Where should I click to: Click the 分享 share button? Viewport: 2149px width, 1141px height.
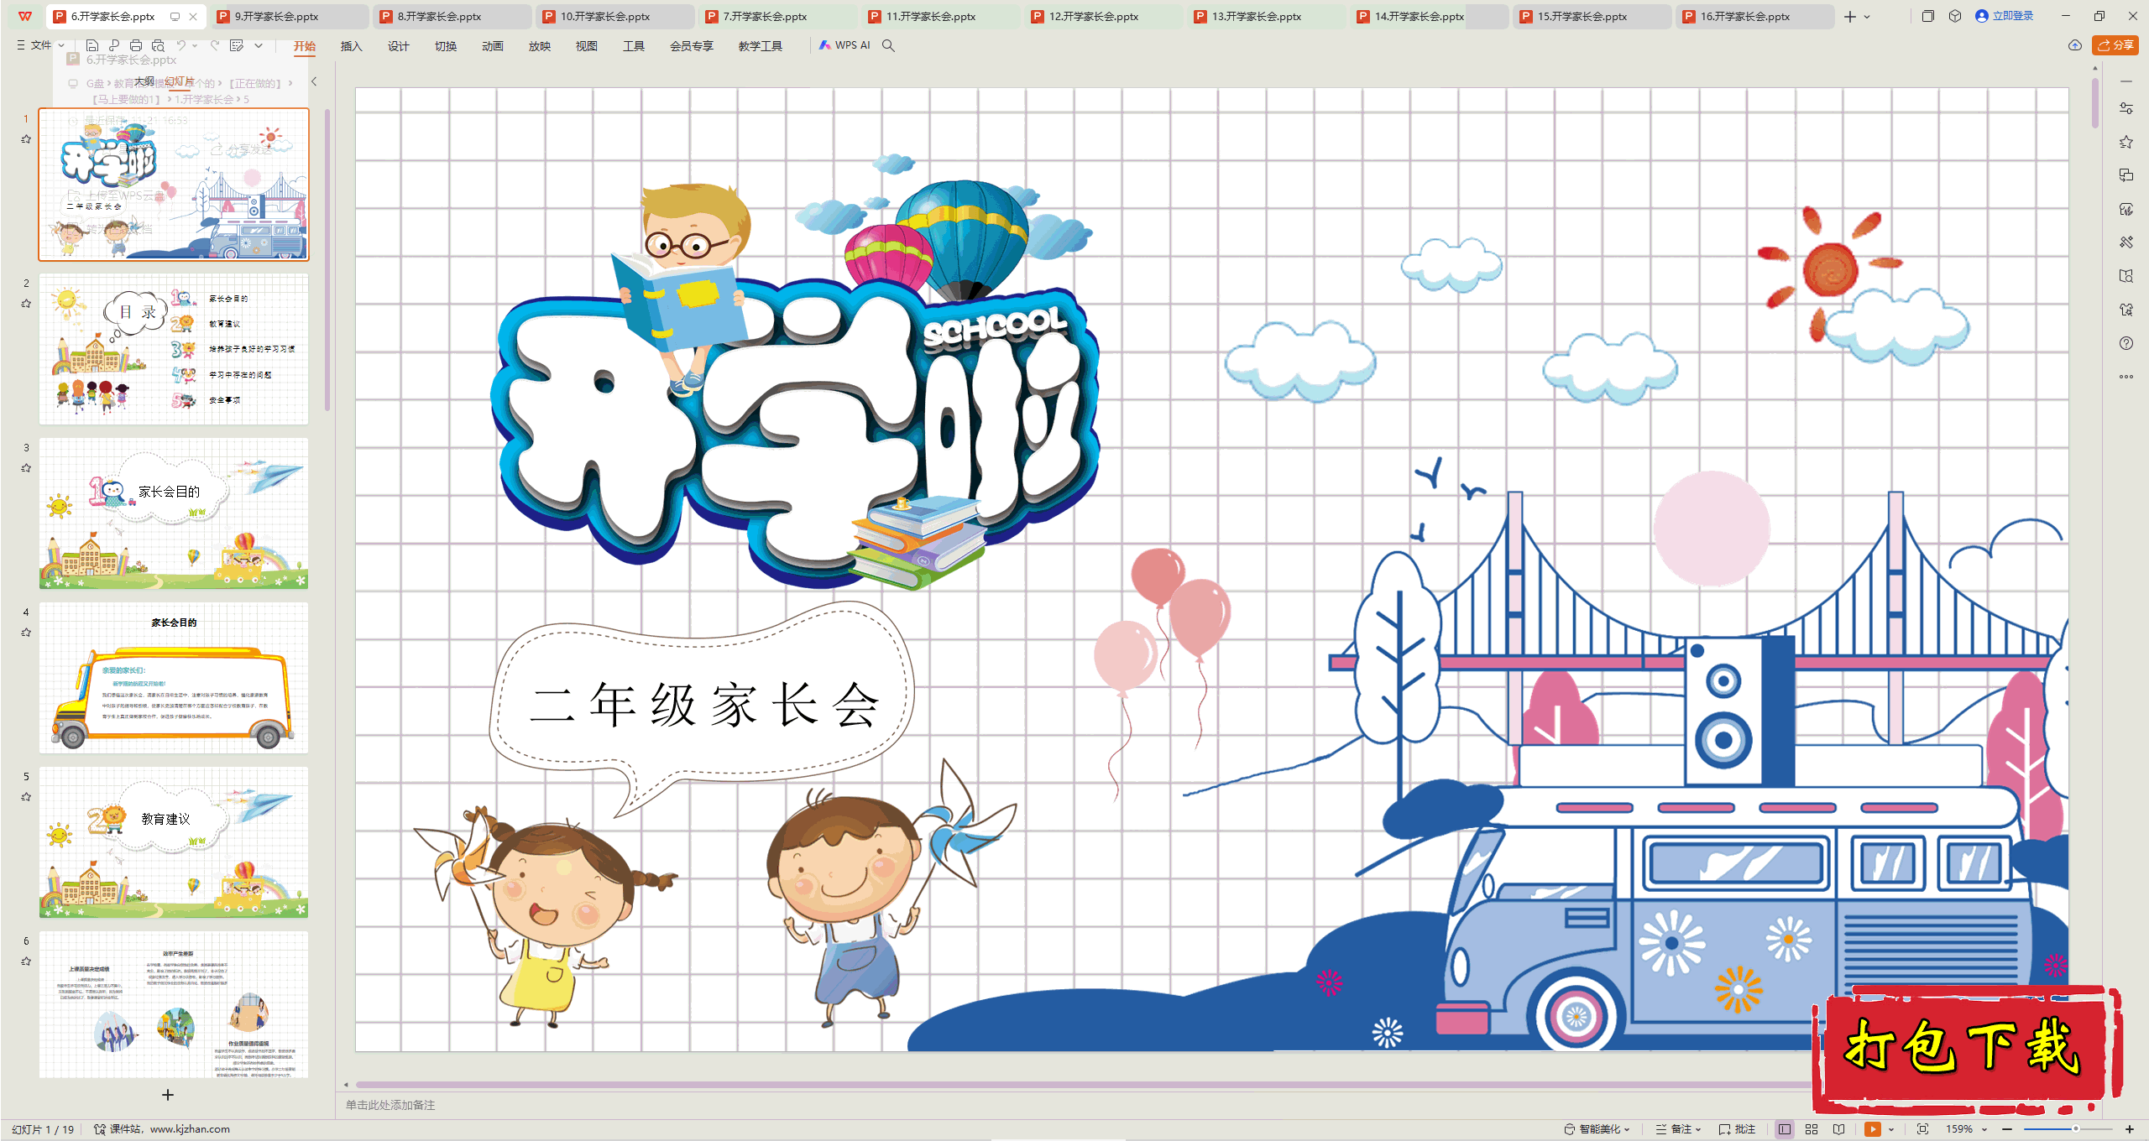pyautogui.click(x=2115, y=45)
